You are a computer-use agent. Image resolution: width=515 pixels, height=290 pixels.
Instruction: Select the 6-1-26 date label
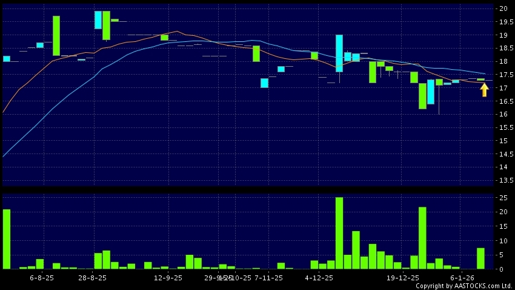462,278
